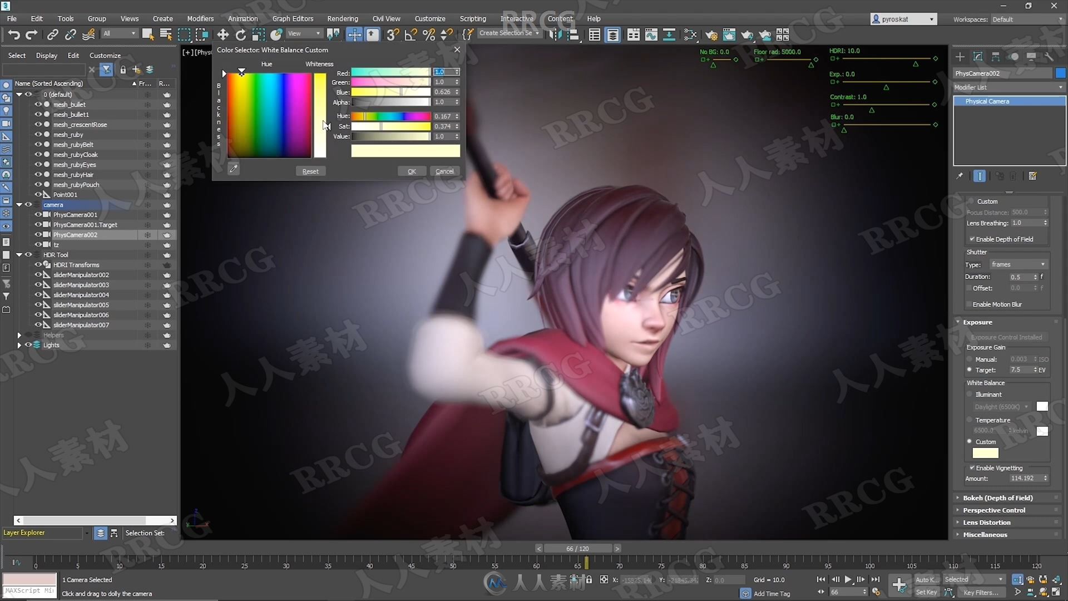Open the pyroskat account dropdown
Viewport: 1068px width, 601px height.
903,19
